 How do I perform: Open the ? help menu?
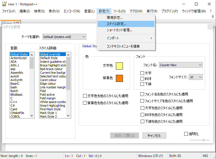pos(211,11)
